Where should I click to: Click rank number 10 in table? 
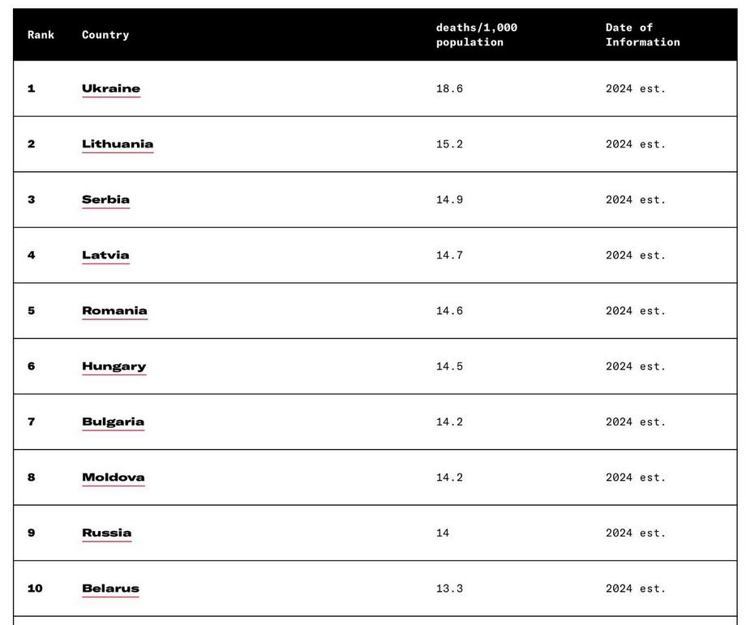[35, 589]
